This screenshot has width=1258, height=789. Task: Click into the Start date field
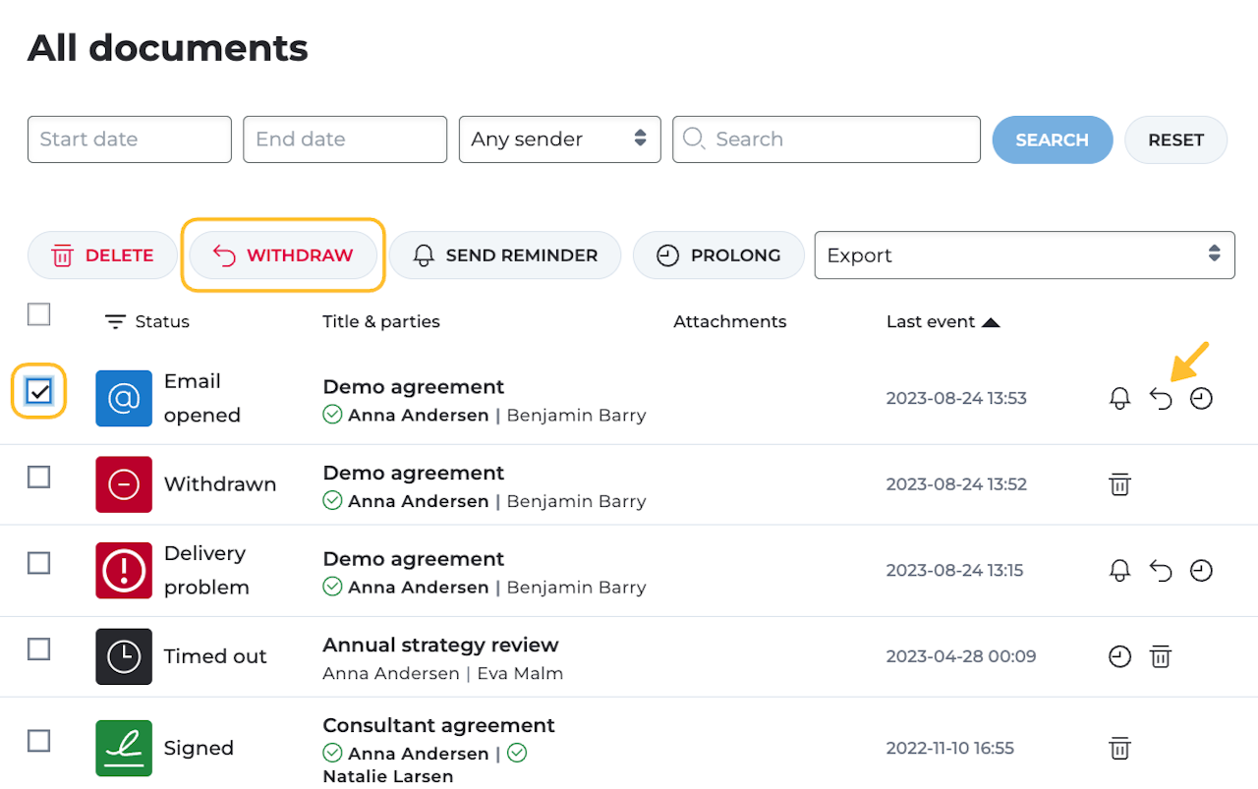pyautogui.click(x=130, y=140)
